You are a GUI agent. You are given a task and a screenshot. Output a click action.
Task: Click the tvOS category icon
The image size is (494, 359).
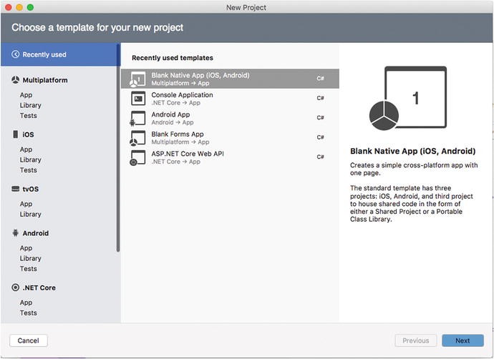coord(15,189)
